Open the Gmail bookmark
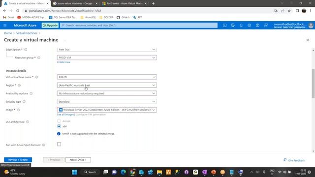The height and width of the screenshot is (177, 315). 9,17
